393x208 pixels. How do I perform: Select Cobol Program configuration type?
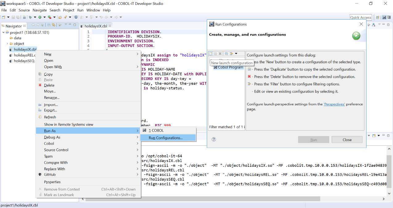(x=230, y=68)
